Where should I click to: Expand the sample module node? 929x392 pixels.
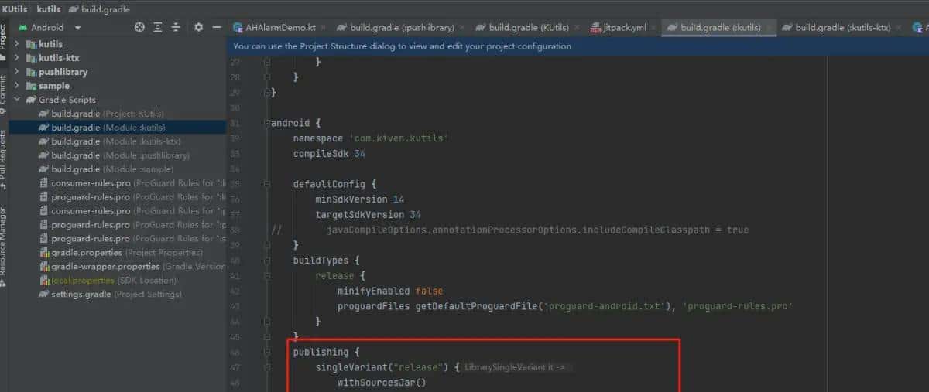click(x=17, y=86)
